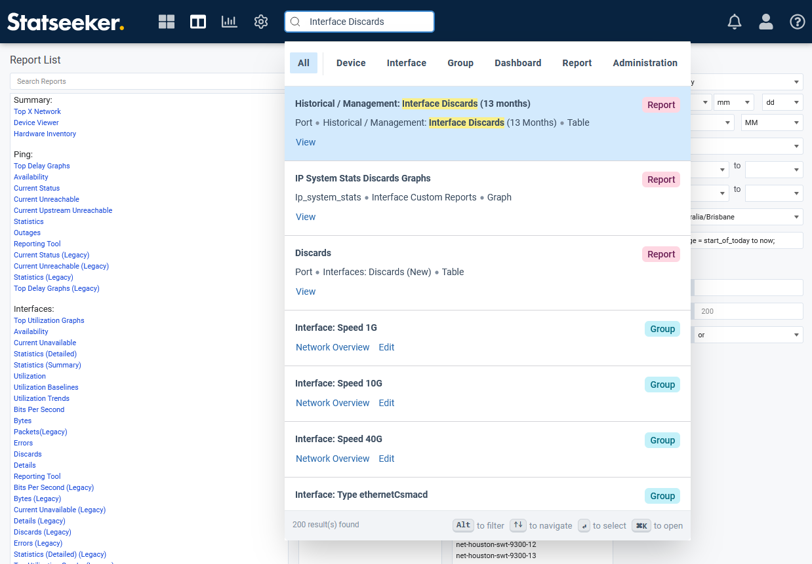
Task: Open the administration gear icon
Action: point(261,22)
